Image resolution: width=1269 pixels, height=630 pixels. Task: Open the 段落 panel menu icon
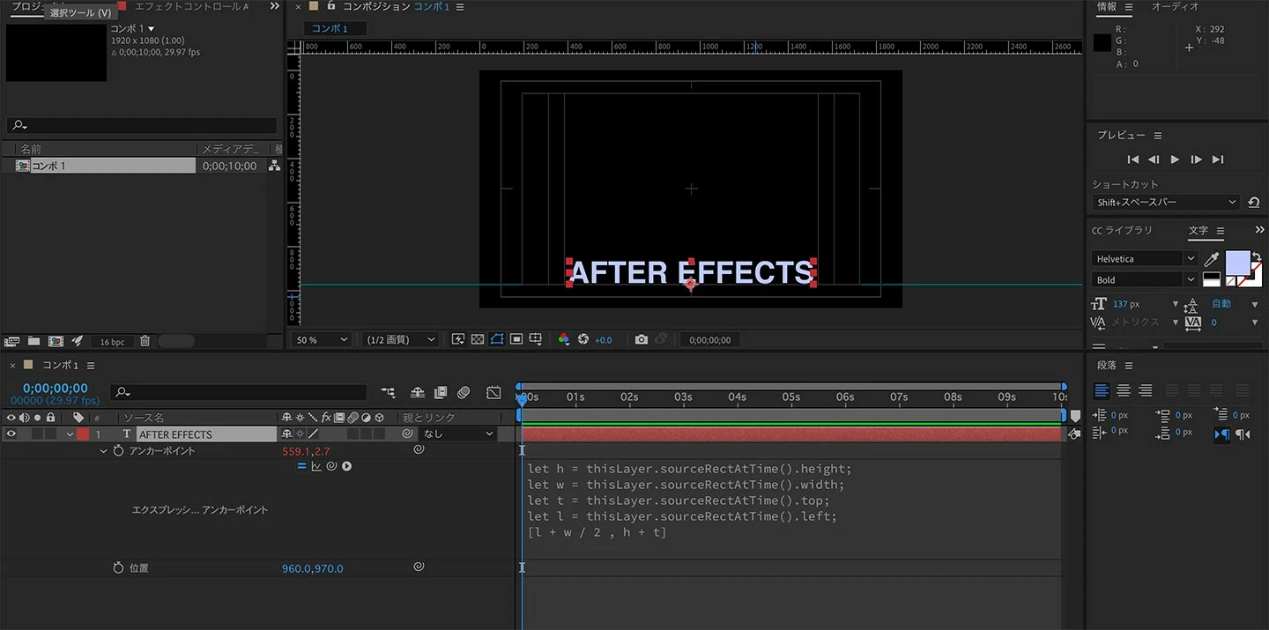coord(1129,366)
